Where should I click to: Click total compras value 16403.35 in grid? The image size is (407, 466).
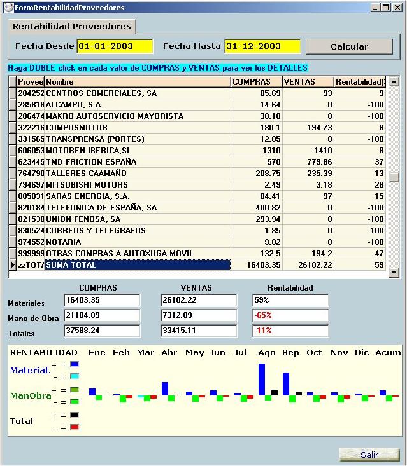click(x=256, y=265)
